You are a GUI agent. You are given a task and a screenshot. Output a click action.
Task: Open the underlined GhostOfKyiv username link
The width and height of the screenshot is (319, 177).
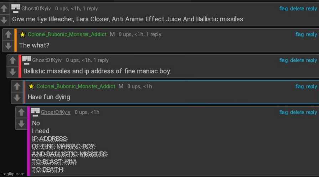pos(56,112)
